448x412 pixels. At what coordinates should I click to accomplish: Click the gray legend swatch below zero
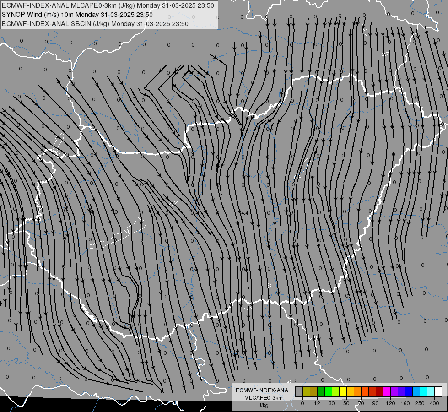[x=299, y=392]
